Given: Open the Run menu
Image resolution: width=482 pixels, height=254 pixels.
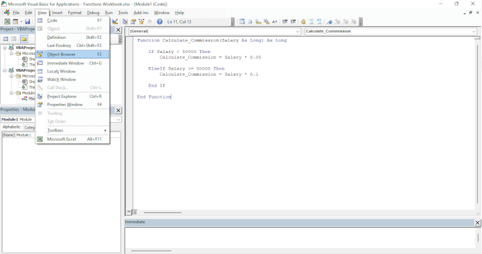Looking at the screenshot, I should tap(108, 13).
